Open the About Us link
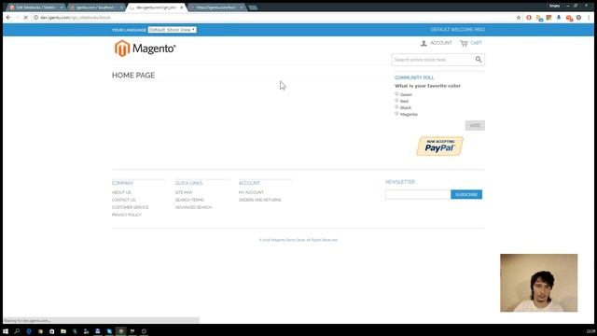Viewport: 597px width, 336px height. tap(121, 192)
